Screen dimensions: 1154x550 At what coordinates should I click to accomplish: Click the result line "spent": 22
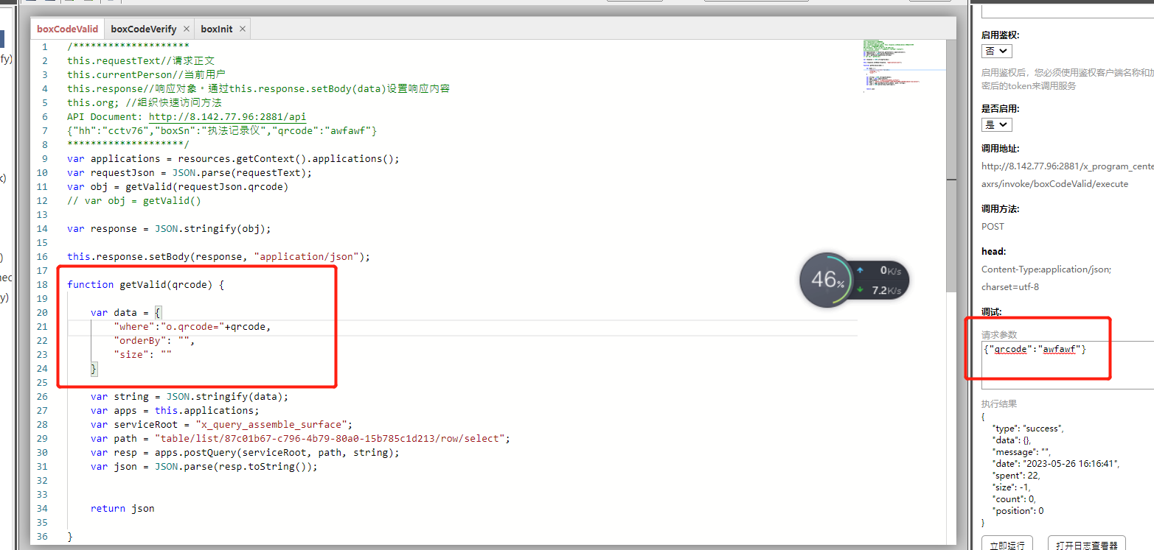click(1015, 475)
